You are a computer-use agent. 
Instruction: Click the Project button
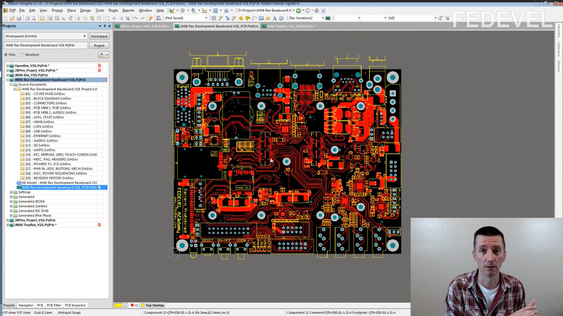99,46
